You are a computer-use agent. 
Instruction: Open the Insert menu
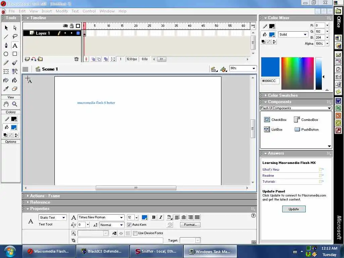(x=47, y=11)
